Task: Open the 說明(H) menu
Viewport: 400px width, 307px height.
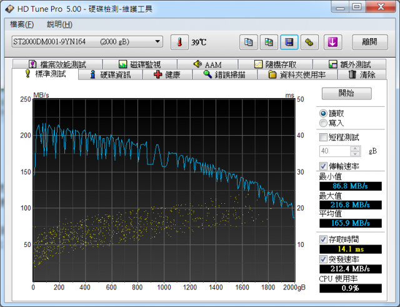Action: [x=59, y=24]
